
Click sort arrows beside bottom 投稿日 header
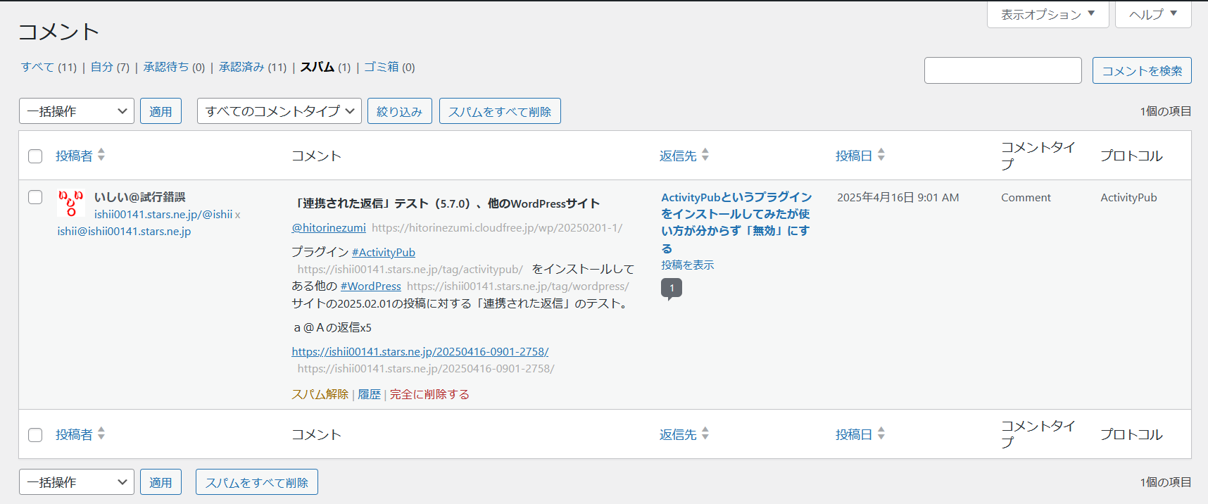tap(881, 434)
